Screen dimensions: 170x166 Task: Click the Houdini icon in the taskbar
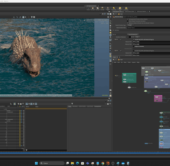[108, 163]
